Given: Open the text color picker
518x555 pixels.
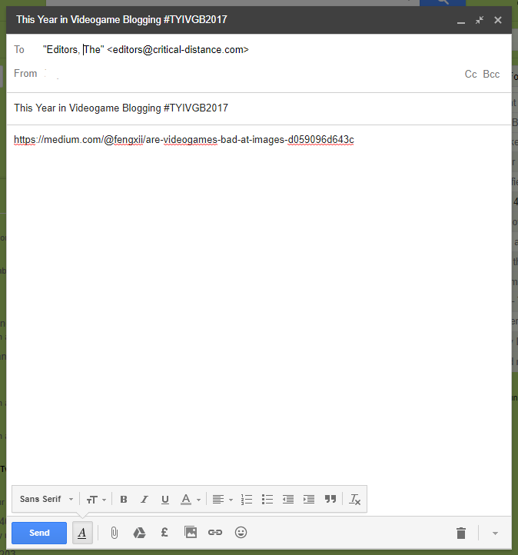Looking at the screenshot, I should [x=191, y=500].
